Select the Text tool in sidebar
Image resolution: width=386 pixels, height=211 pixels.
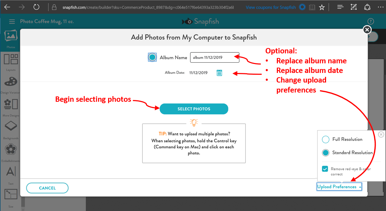[11, 173]
